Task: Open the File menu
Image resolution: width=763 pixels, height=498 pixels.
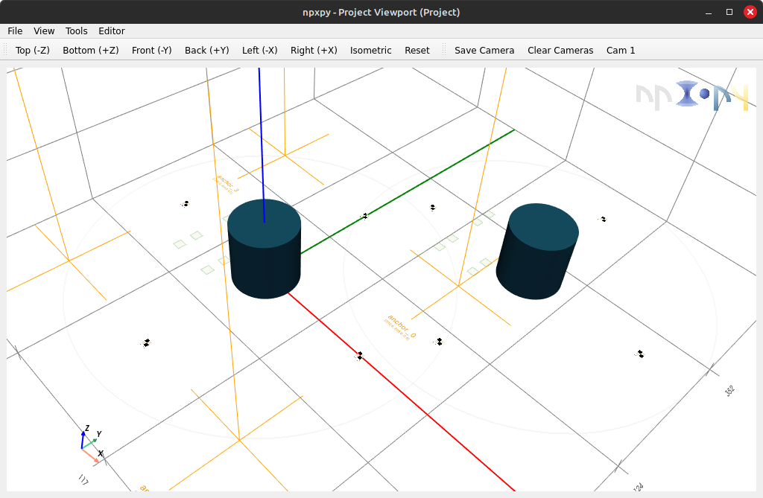Action: 15,31
